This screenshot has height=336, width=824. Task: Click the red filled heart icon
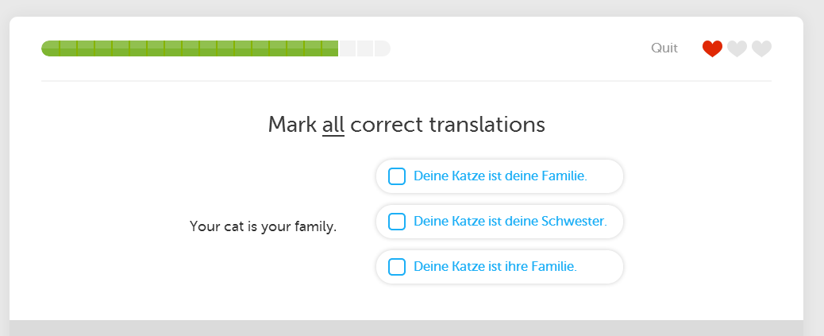[x=712, y=49]
